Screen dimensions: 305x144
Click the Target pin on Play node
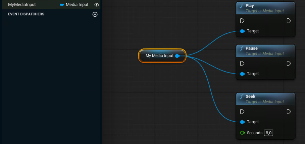(x=242, y=31)
